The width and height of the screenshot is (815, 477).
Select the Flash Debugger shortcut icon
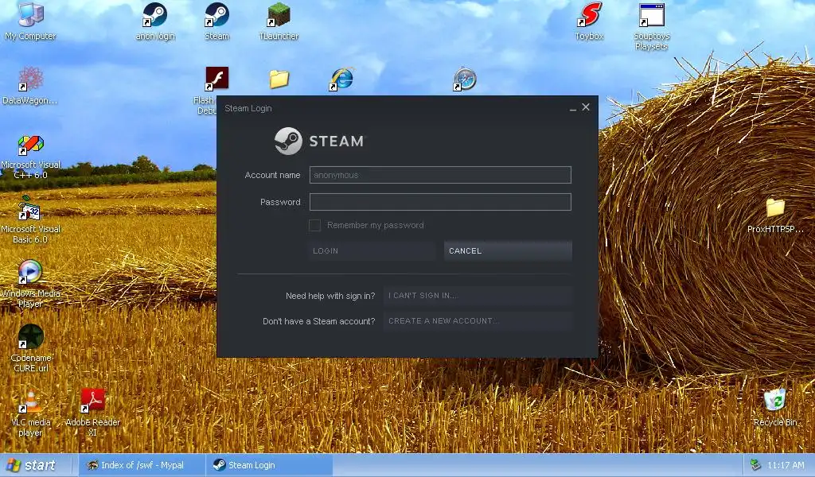[x=216, y=79]
